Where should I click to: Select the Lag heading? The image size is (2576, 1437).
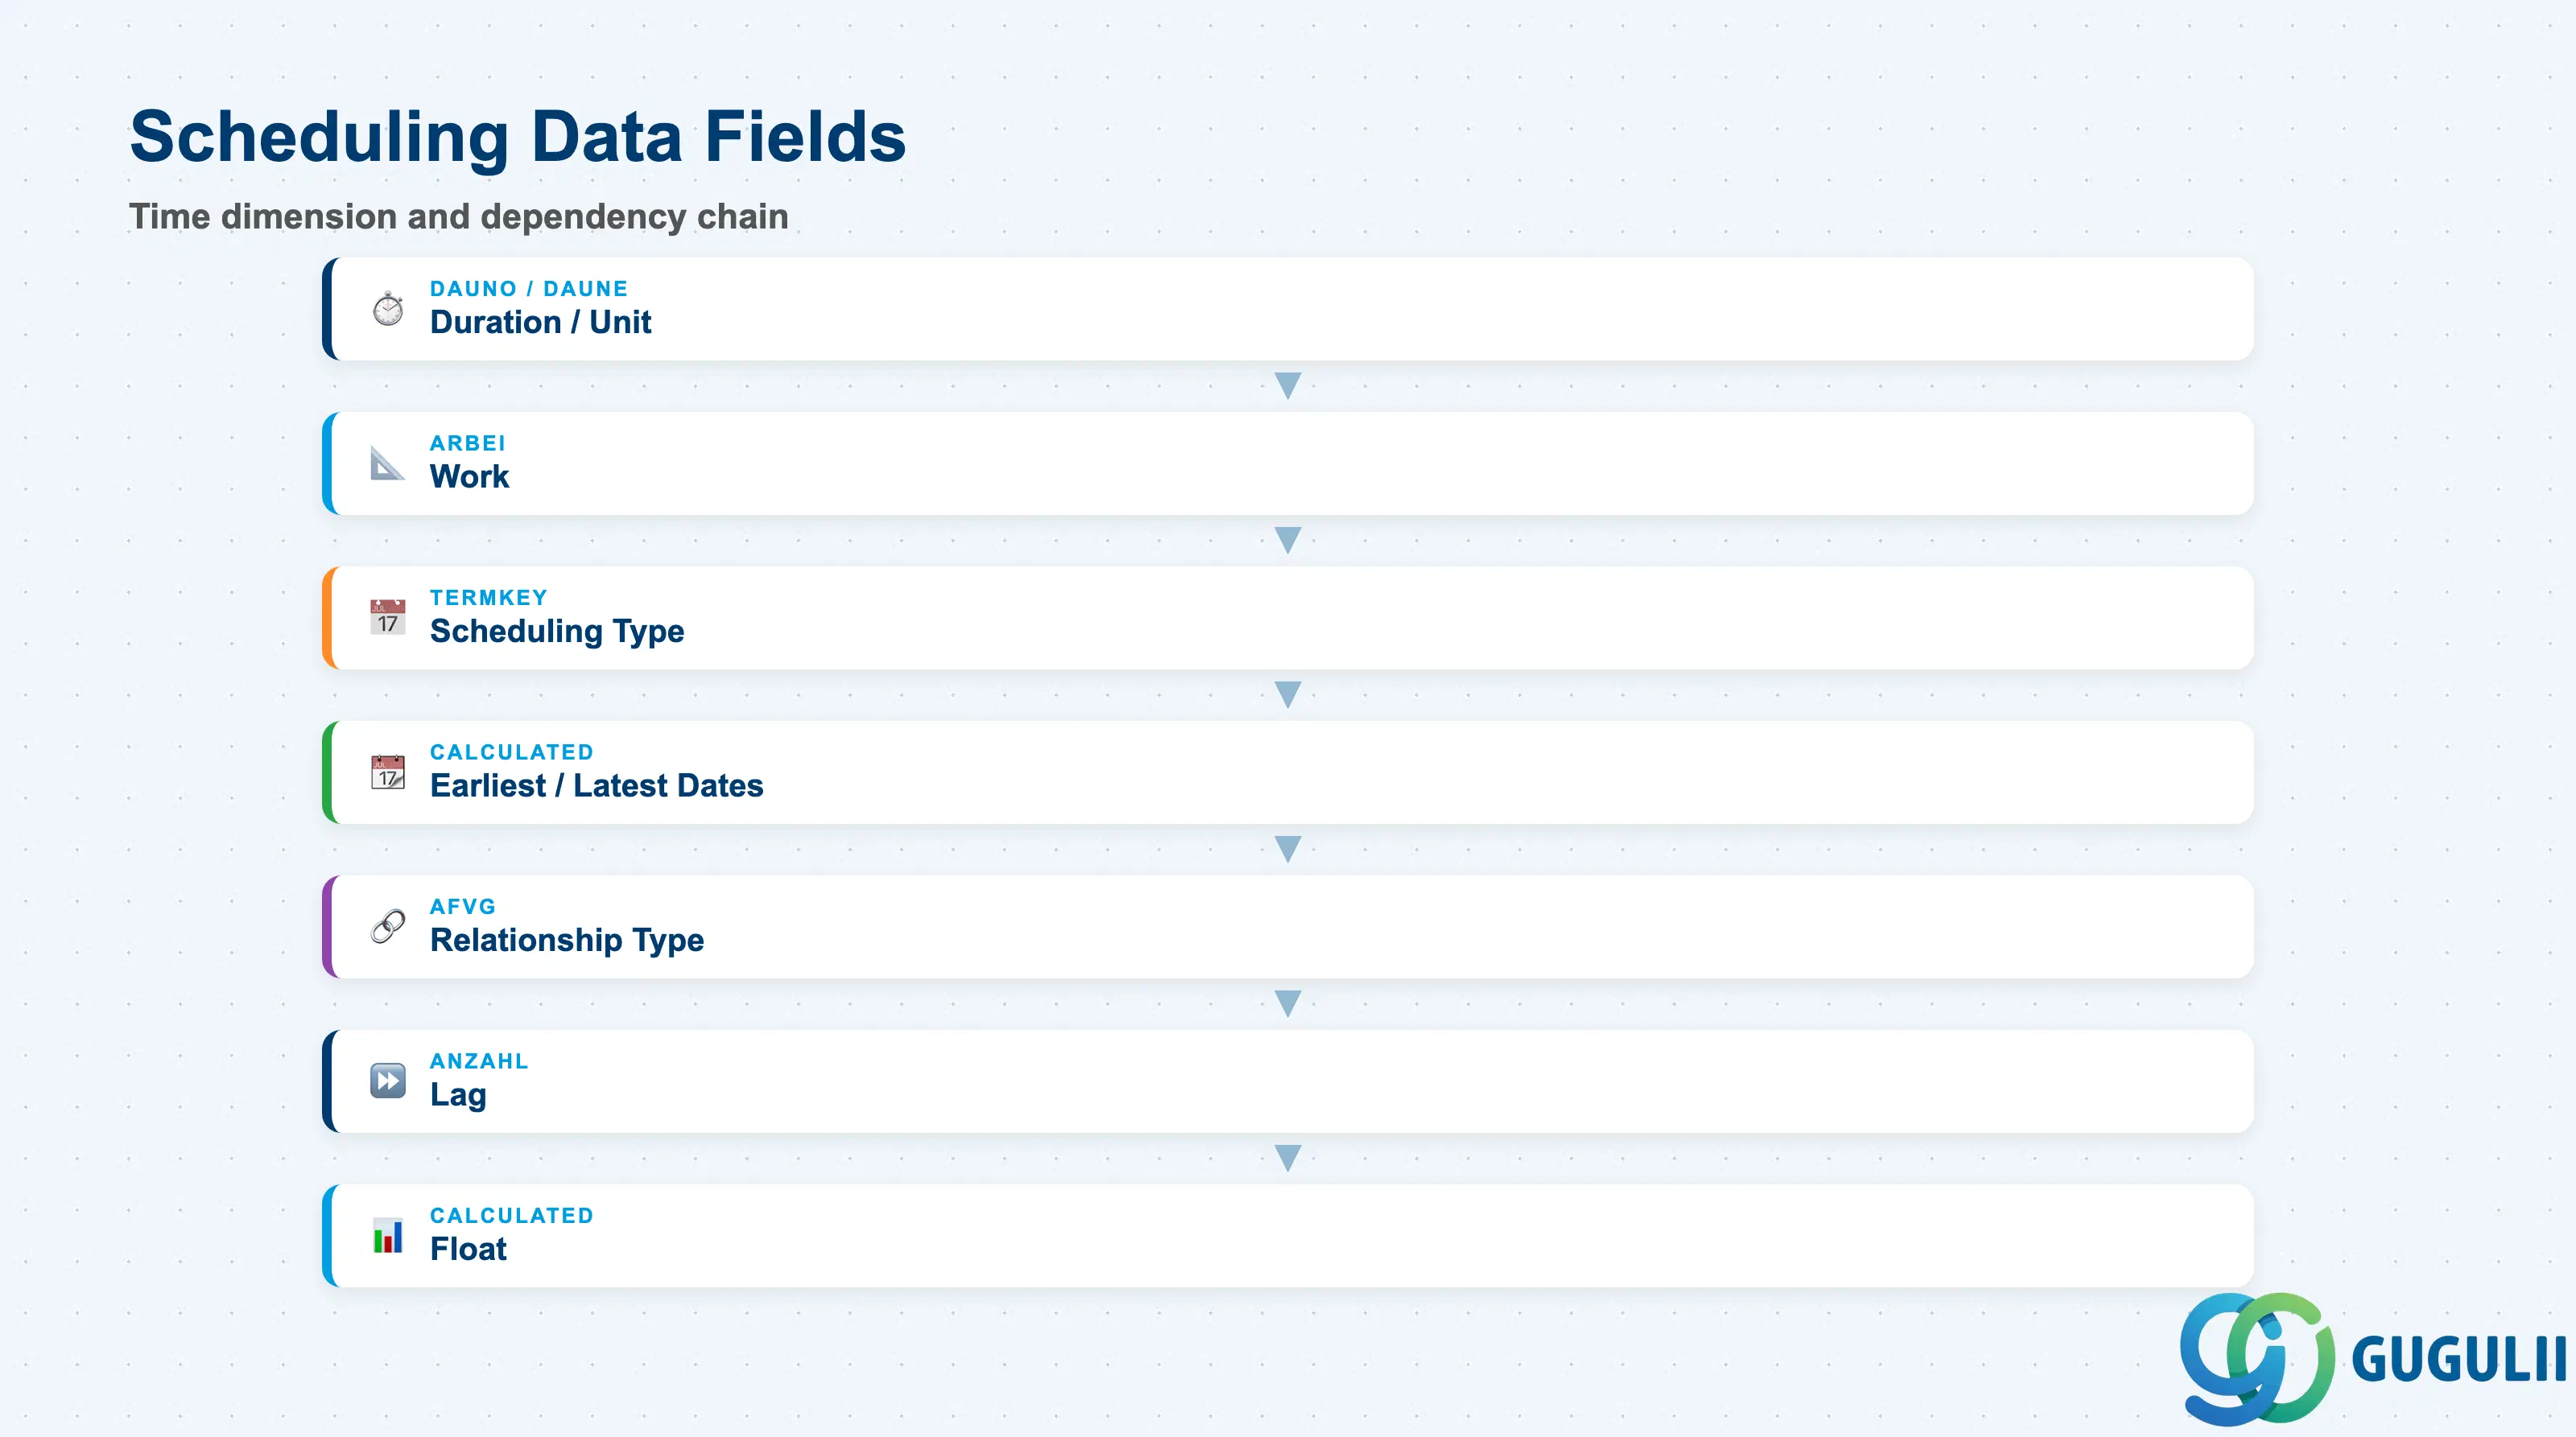pyautogui.click(x=458, y=1095)
